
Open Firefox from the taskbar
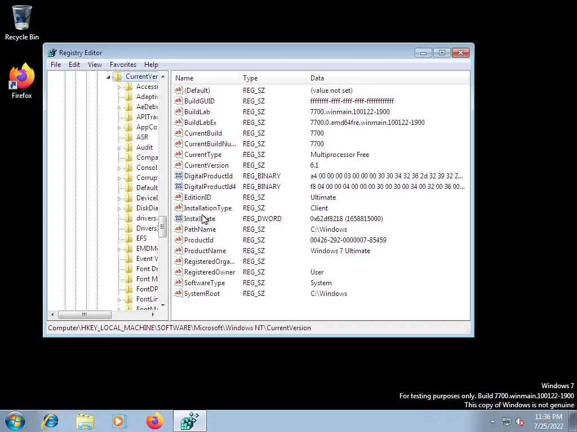pos(154,421)
